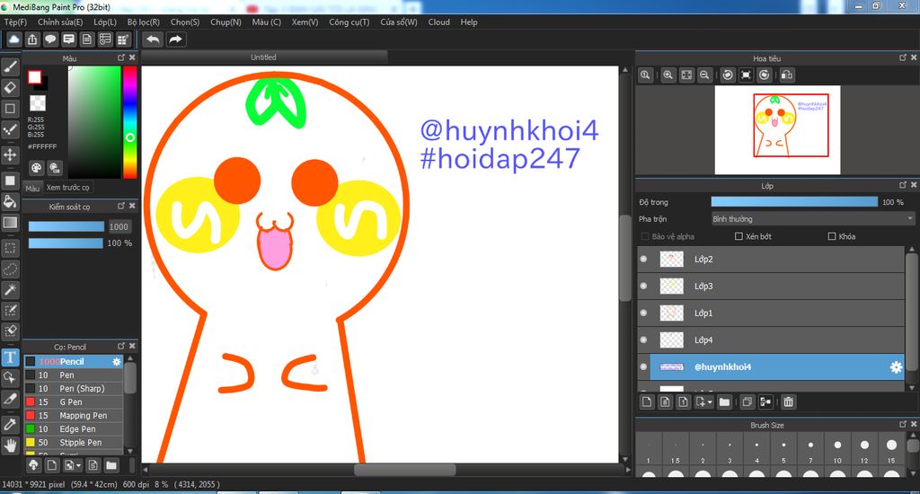Select the Bucket fill tool
The image size is (920, 494).
click(x=10, y=202)
